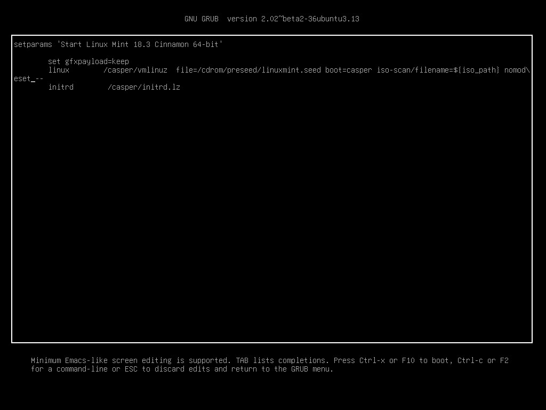Click the 'set gfxpayload=keep' line
The width and height of the screenshot is (546, 410).
[89, 61]
